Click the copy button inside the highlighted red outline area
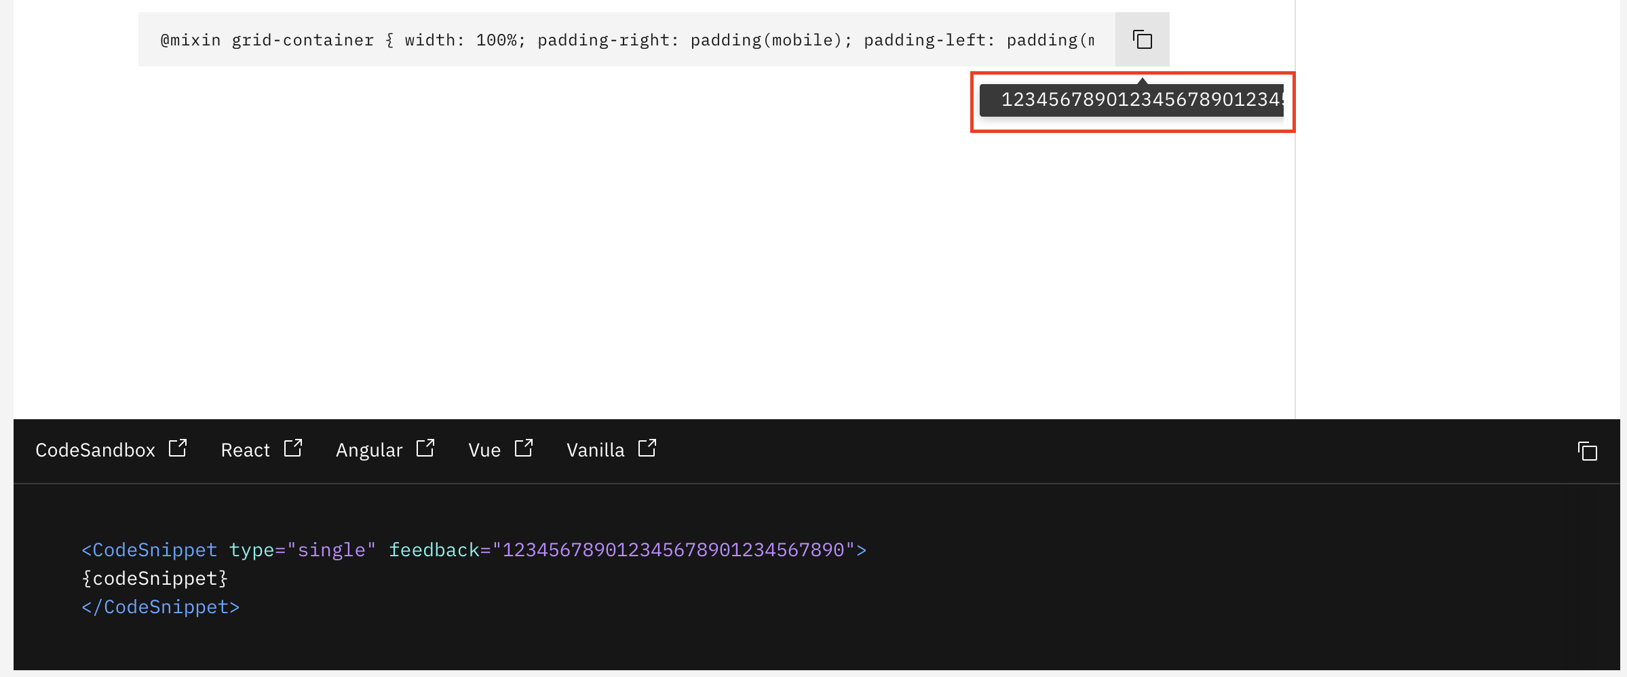This screenshot has width=1627, height=677. click(1142, 39)
